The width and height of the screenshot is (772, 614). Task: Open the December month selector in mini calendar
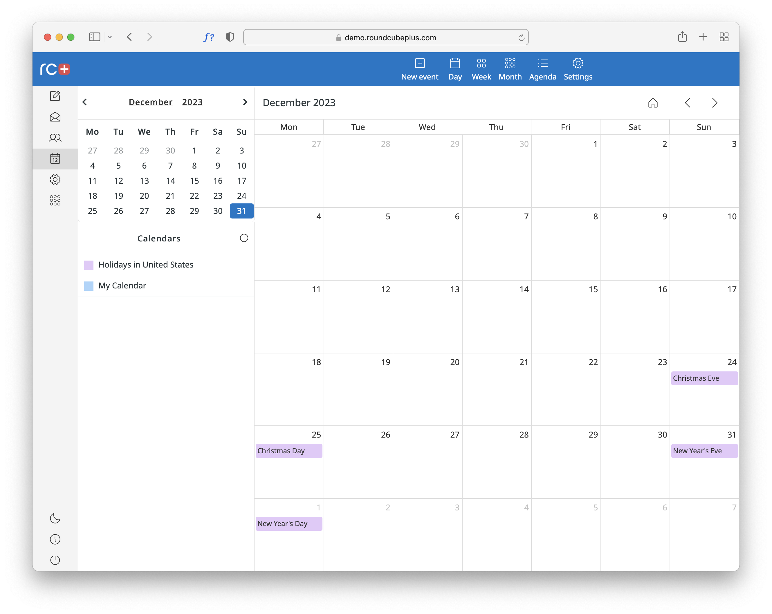tap(150, 102)
